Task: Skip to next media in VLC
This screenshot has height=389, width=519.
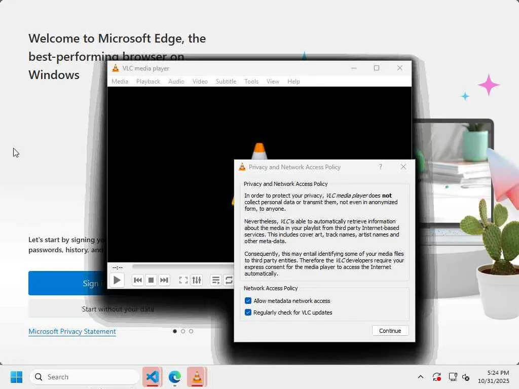Action: pos(164,280)
